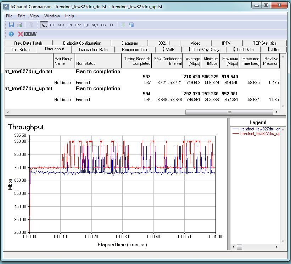
Task: Switch to Jitter tab
Action: click(x=274, y=50)
